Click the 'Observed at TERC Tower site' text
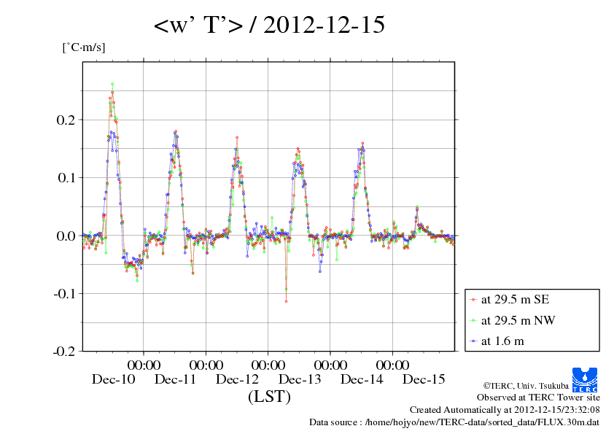This screenshot has height=434, width=614. pyautogui.click(x=538, y=398)
